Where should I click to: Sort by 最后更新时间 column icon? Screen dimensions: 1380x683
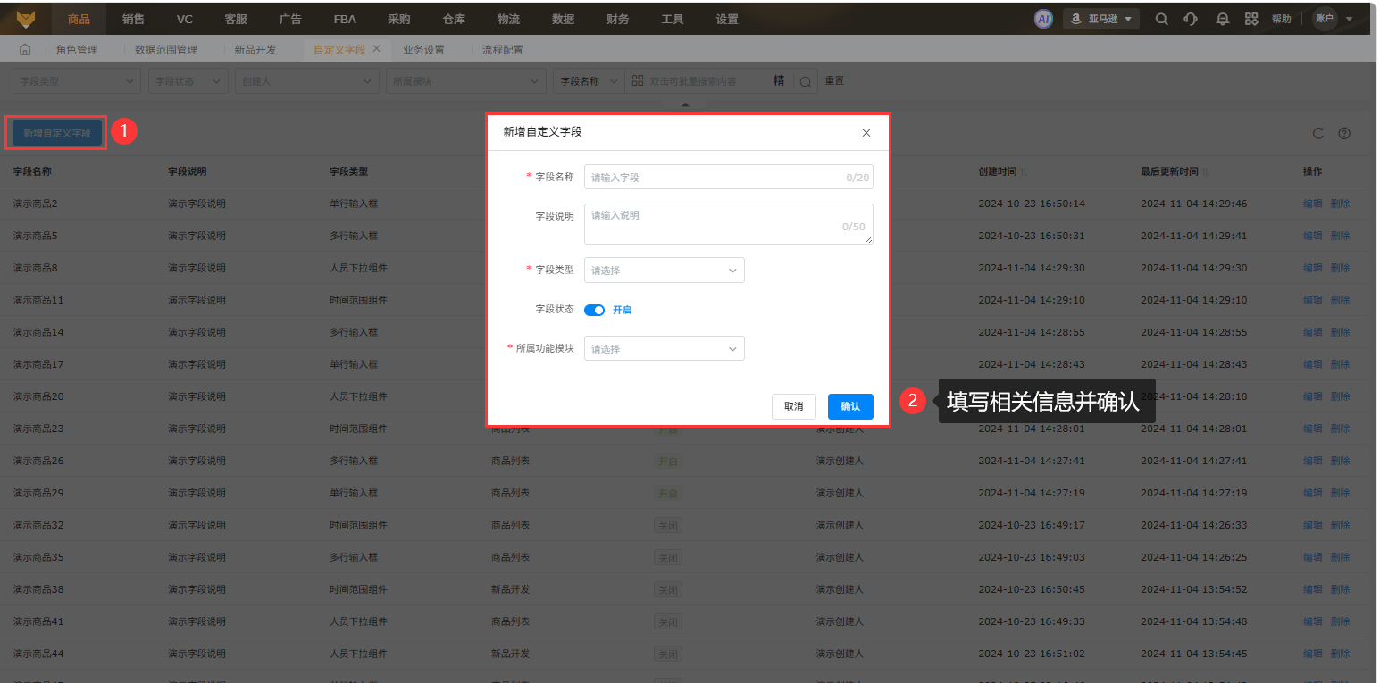click(1206, 171)
